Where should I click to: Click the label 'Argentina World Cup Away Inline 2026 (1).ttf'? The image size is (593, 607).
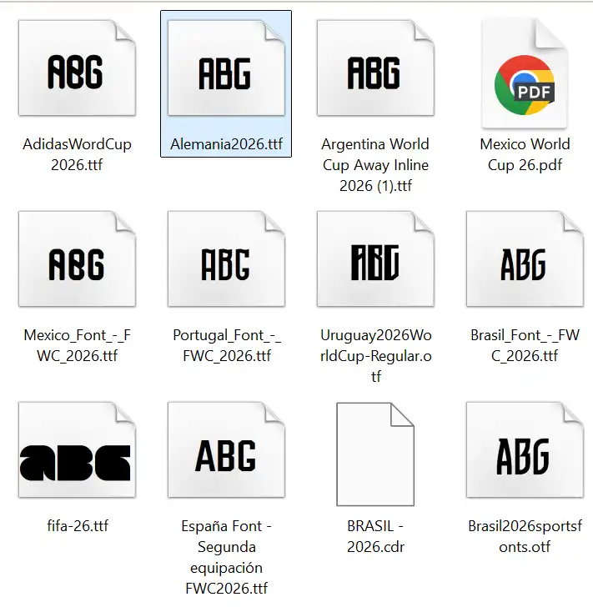click(375, 165)
